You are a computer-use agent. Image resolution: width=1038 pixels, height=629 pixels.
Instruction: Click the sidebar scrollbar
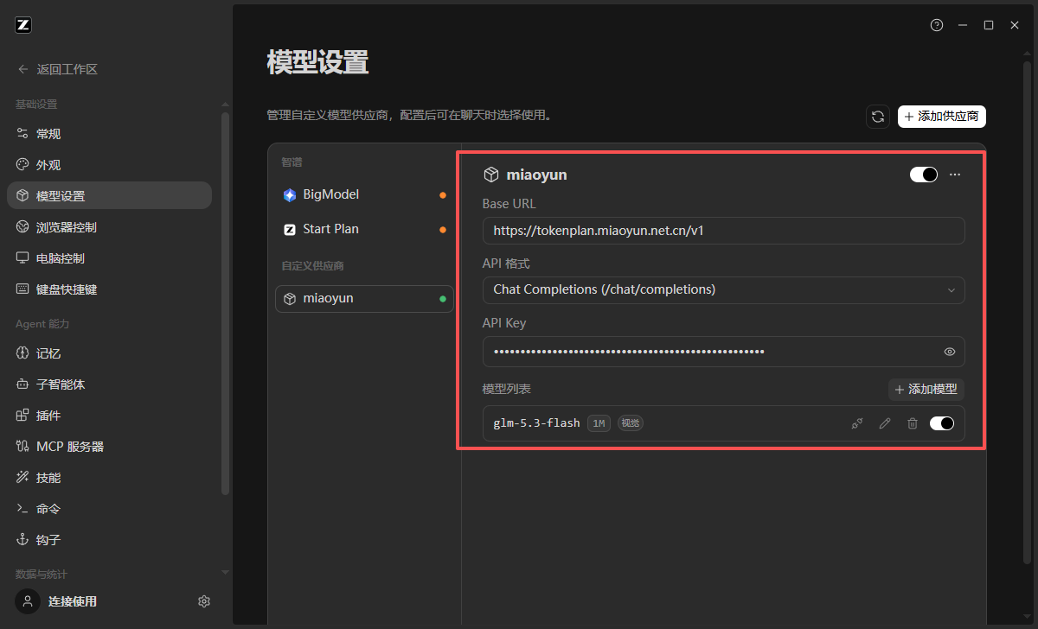pyautogui.click(x=226, y=302)
